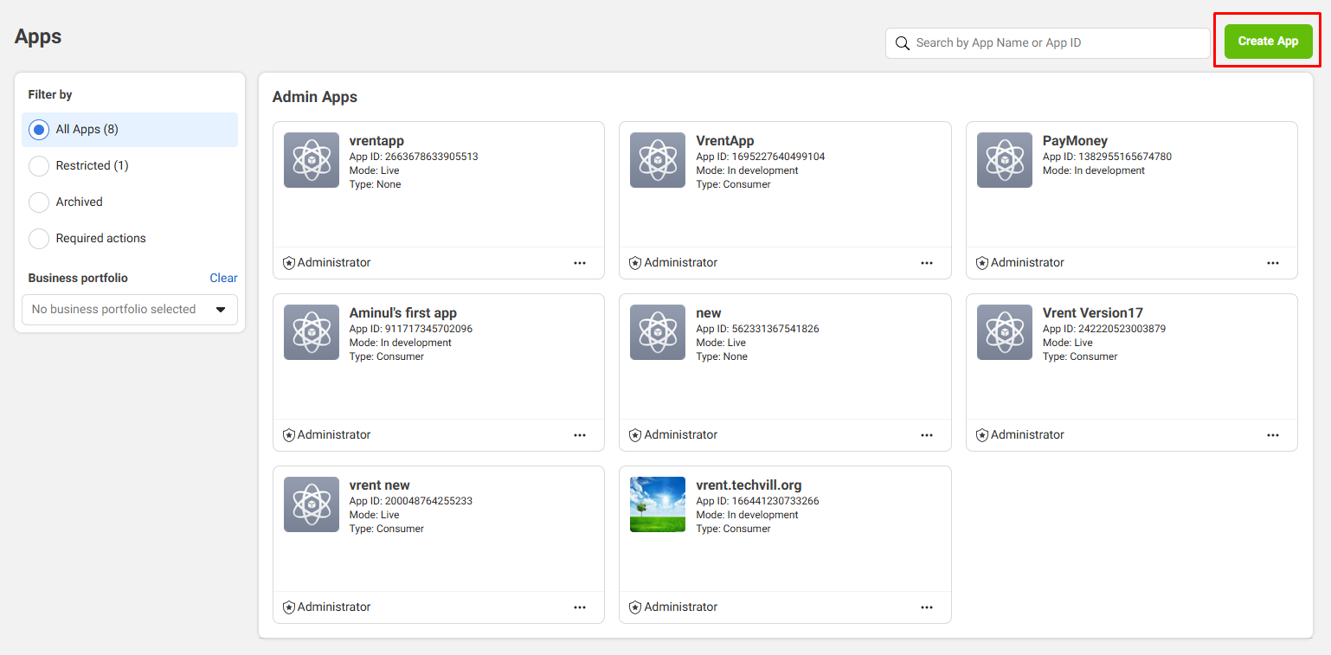This screenshot has width=1331, height=655.
Task: Click Administrator shield icon on VrentApp card
Action: (x=635, y=263)
